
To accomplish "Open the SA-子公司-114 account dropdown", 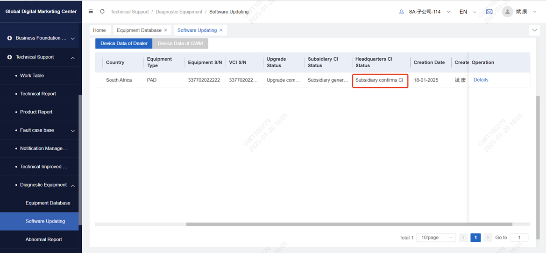I will [x=425, y=12].
